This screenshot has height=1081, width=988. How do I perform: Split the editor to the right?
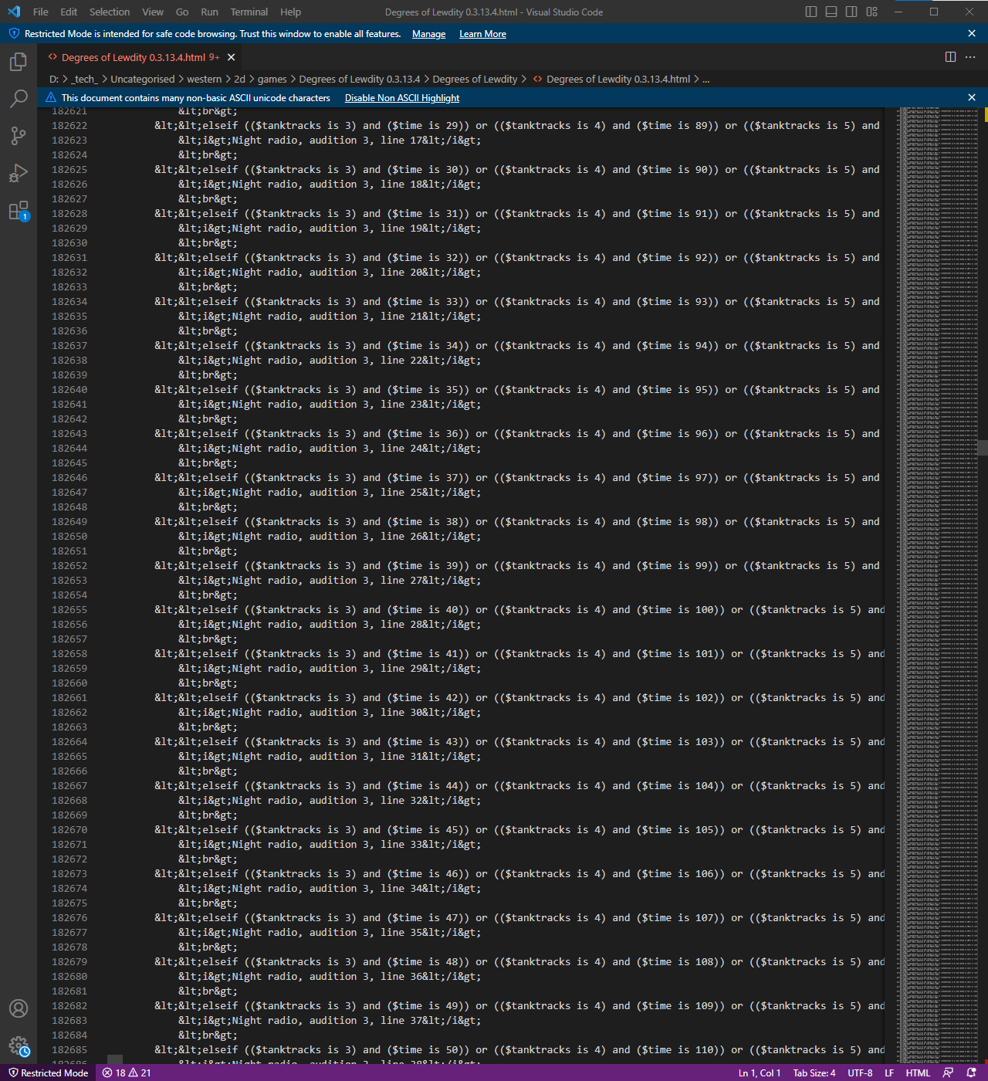950,57
